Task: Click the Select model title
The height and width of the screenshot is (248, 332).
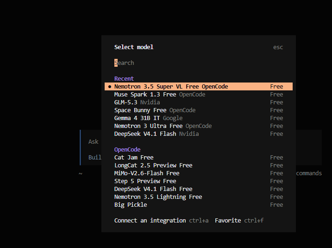Action: [x=134, y=47]
